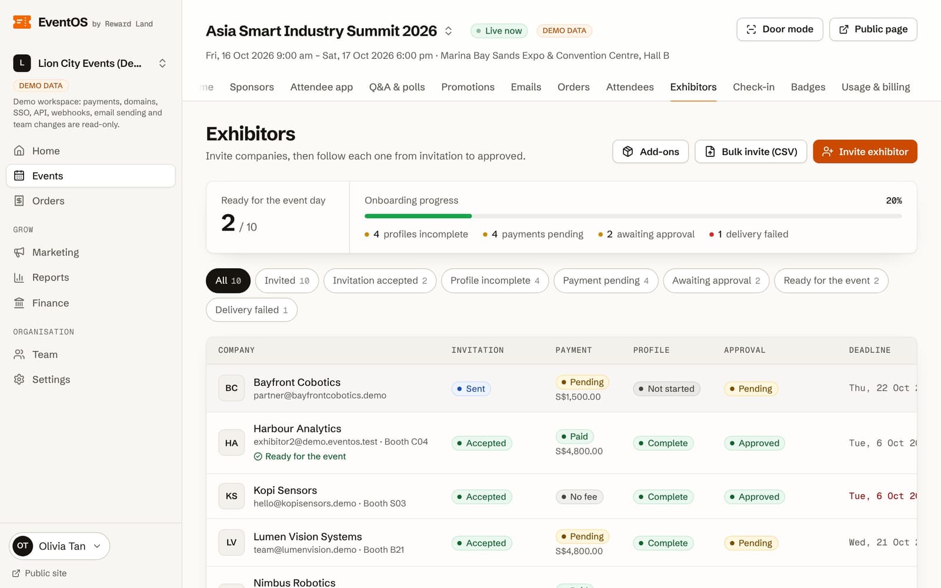Image resolution: width=941 pixels, height=588 pixels.
Task: Open Reports chart icon
Action: [x=19, y=278]
